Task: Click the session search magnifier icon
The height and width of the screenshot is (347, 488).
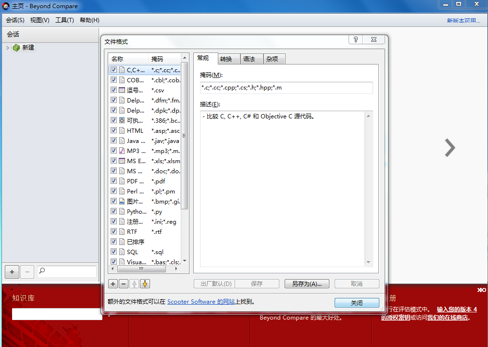Action: tap(42, 270)
